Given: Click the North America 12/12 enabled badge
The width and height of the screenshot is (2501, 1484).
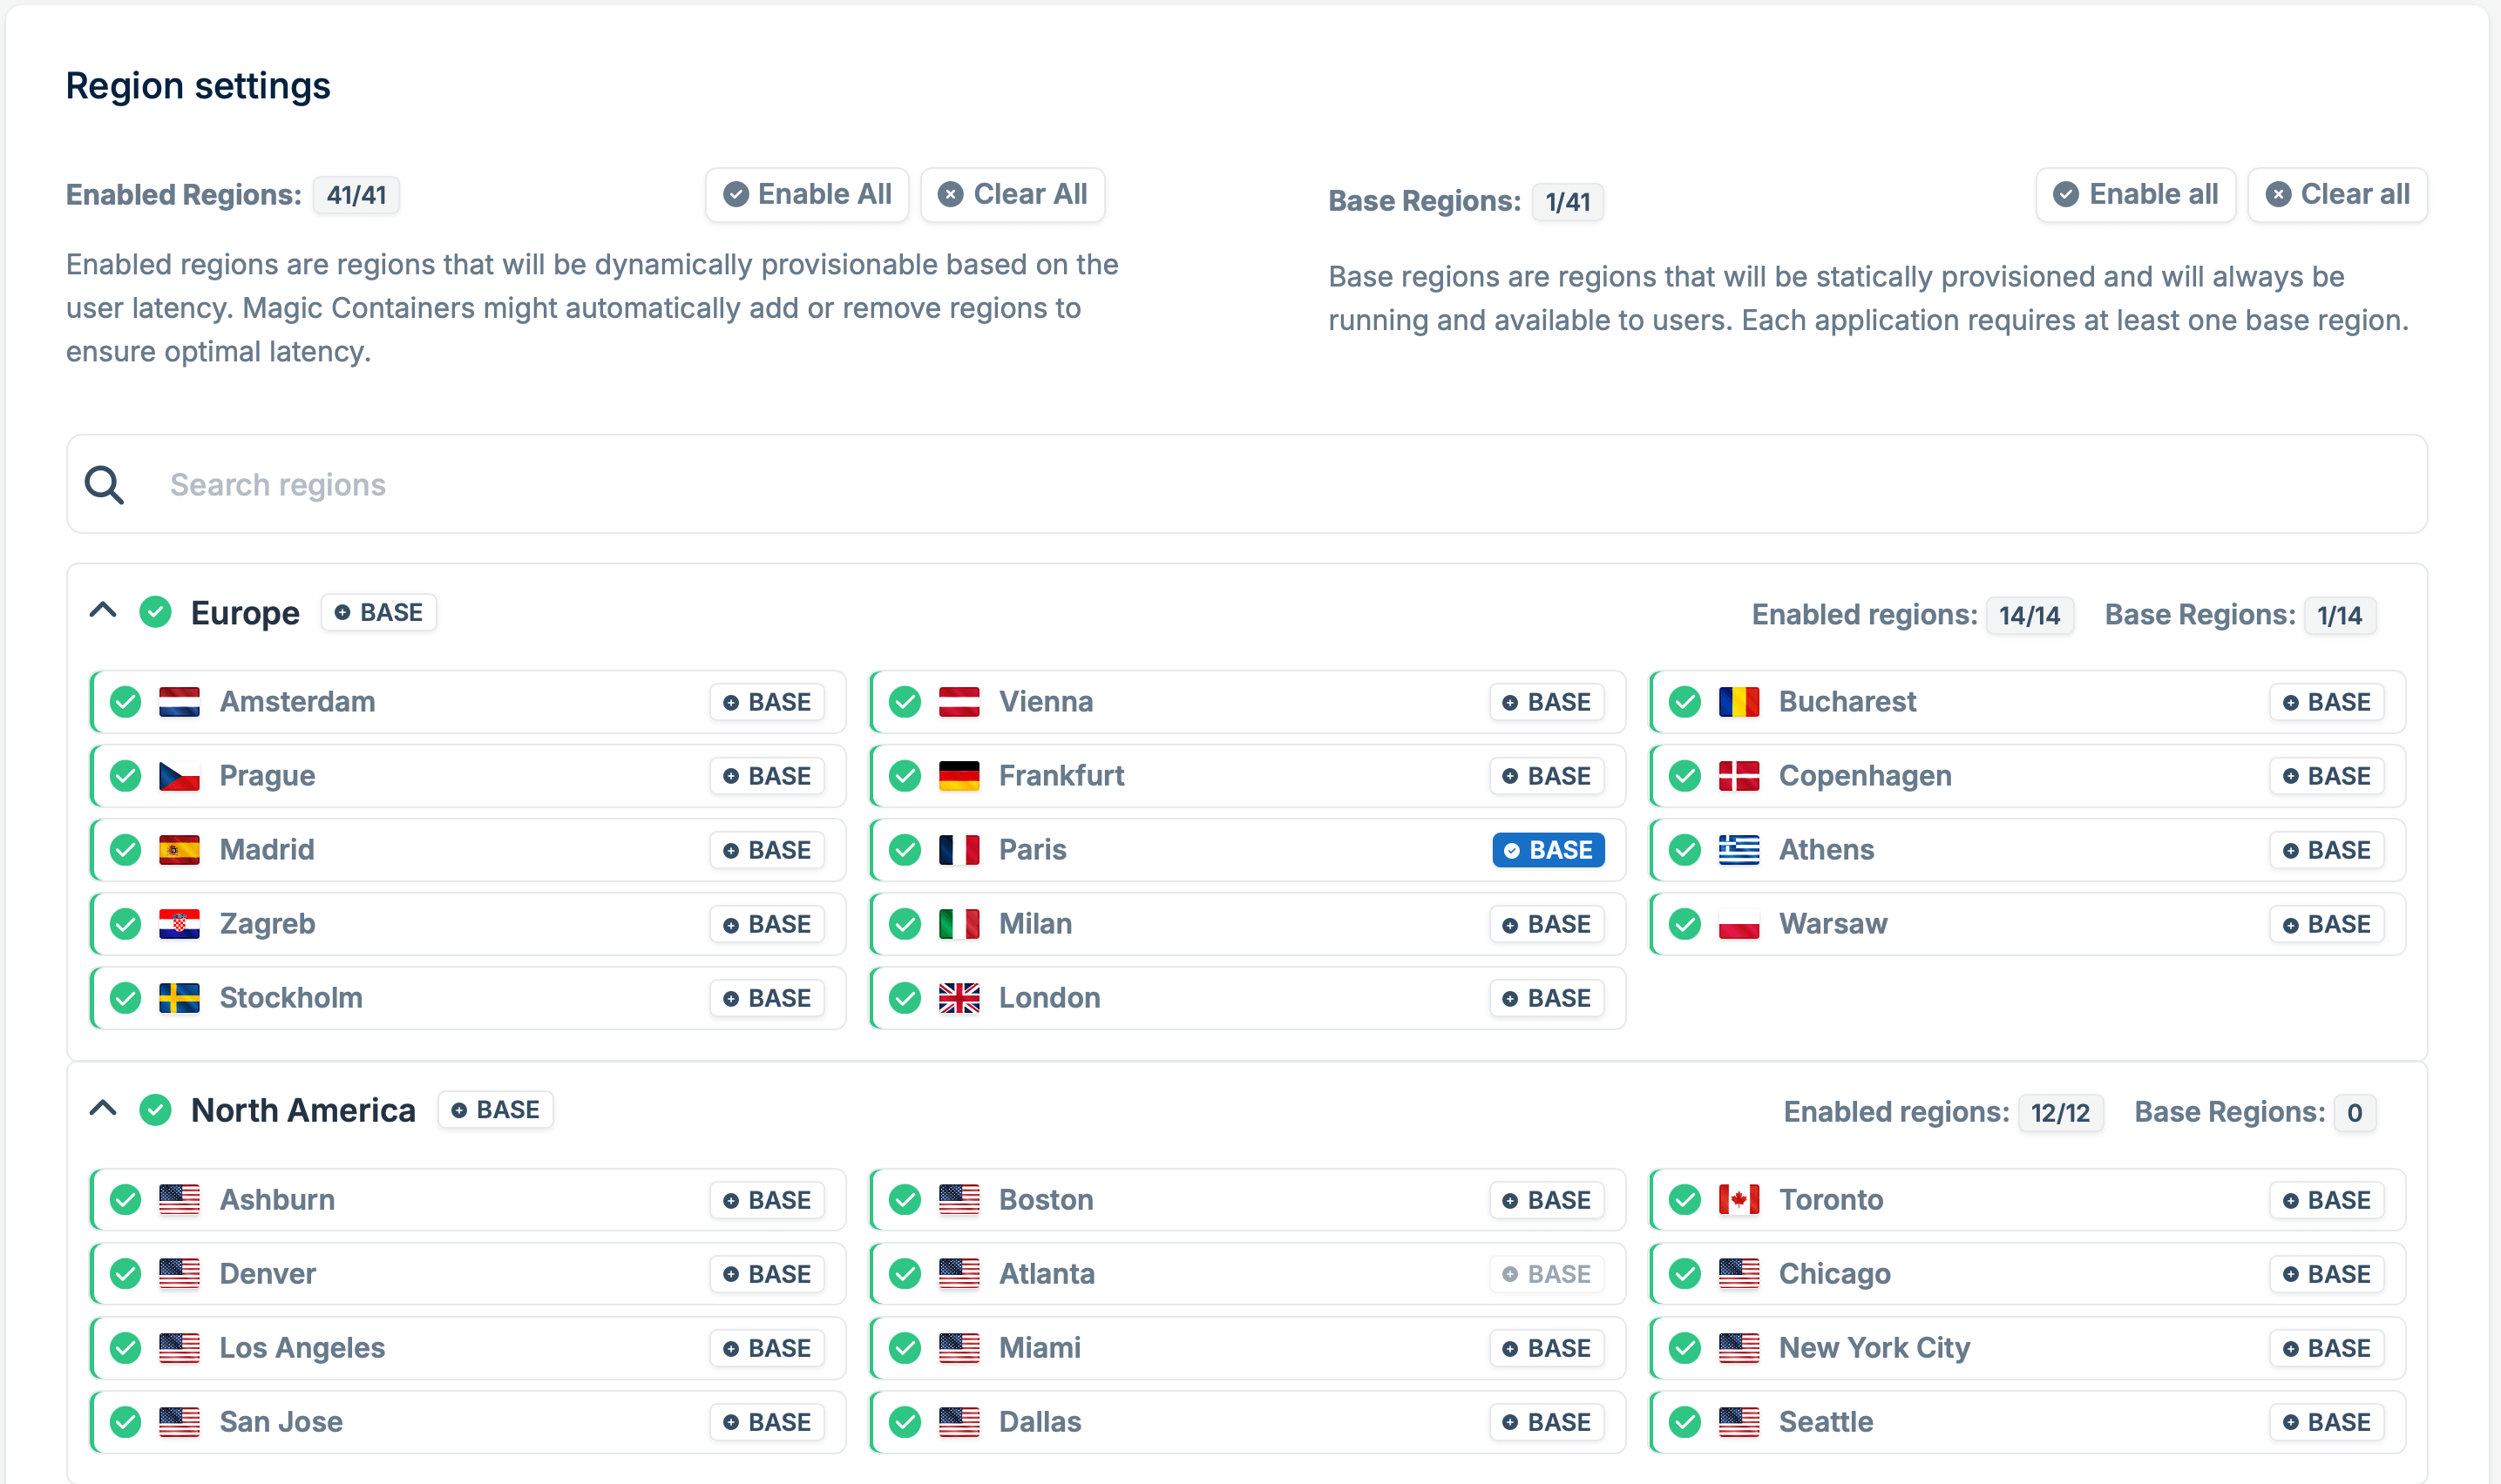Looking at the screenshot, I should coord(2061,1113).
